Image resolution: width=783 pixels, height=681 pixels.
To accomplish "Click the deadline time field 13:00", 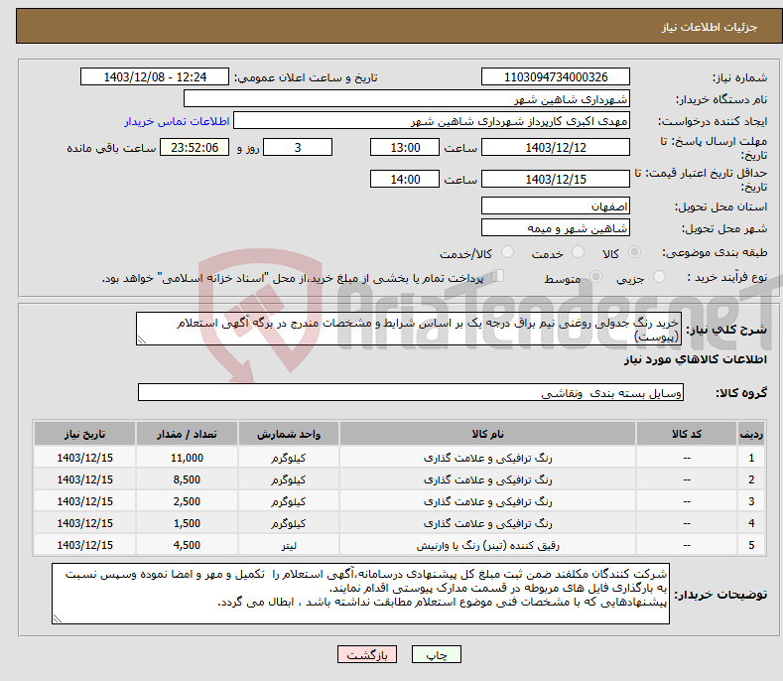I will [x=405, y=147].
